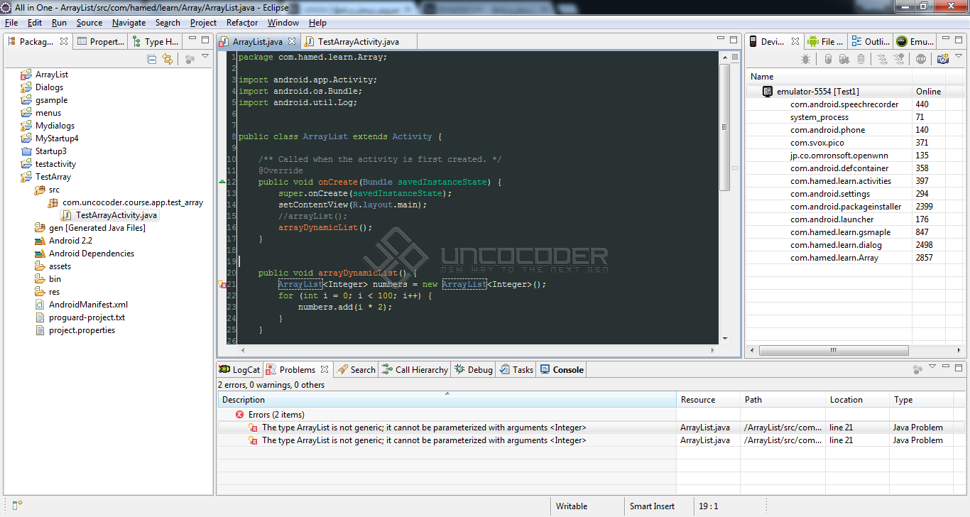The image size is (970, 517).
Task: Switch to the Type Hierarchy tab
Action: click(x=156, y=41)
